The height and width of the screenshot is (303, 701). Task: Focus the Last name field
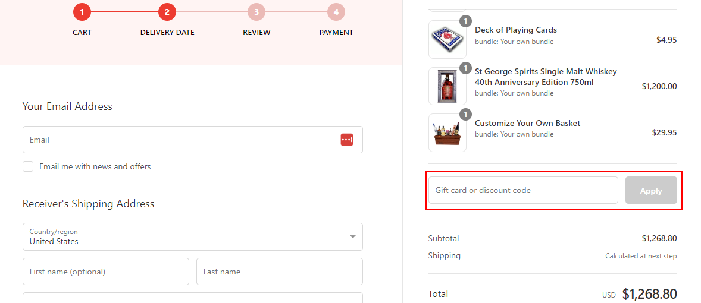click(x=280, y=272)
